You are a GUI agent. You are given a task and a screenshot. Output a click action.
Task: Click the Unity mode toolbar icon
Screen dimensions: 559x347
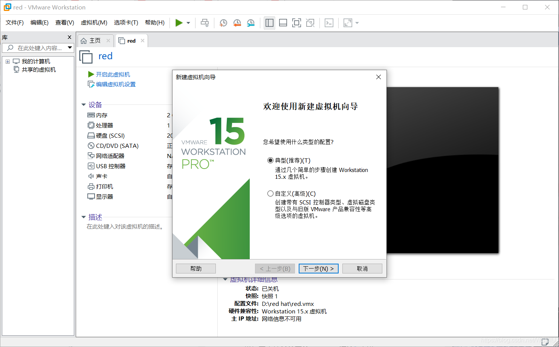pos(310,23)
